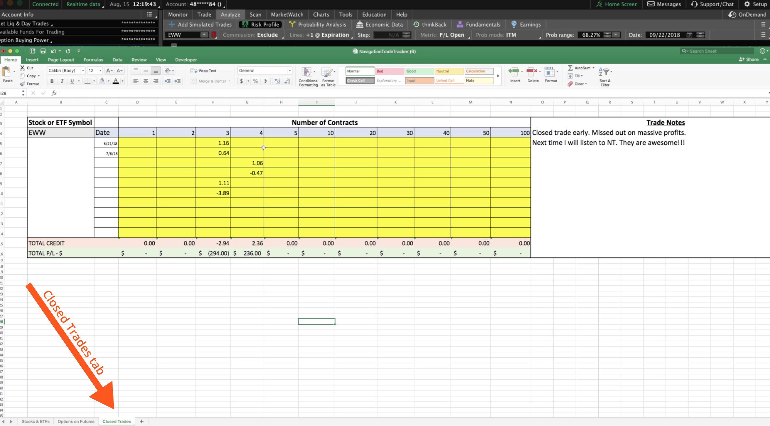Screen dimensions: 770x426
Task: Align cell text to the right
Action: click(156, 81)
